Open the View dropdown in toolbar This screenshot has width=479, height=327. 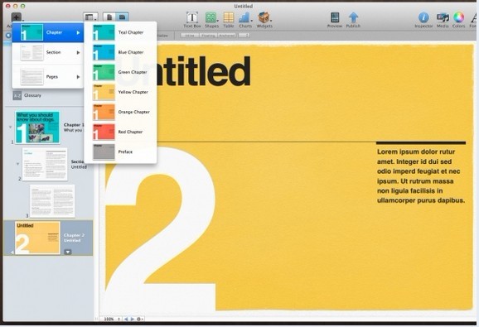[x=90, y=17]
